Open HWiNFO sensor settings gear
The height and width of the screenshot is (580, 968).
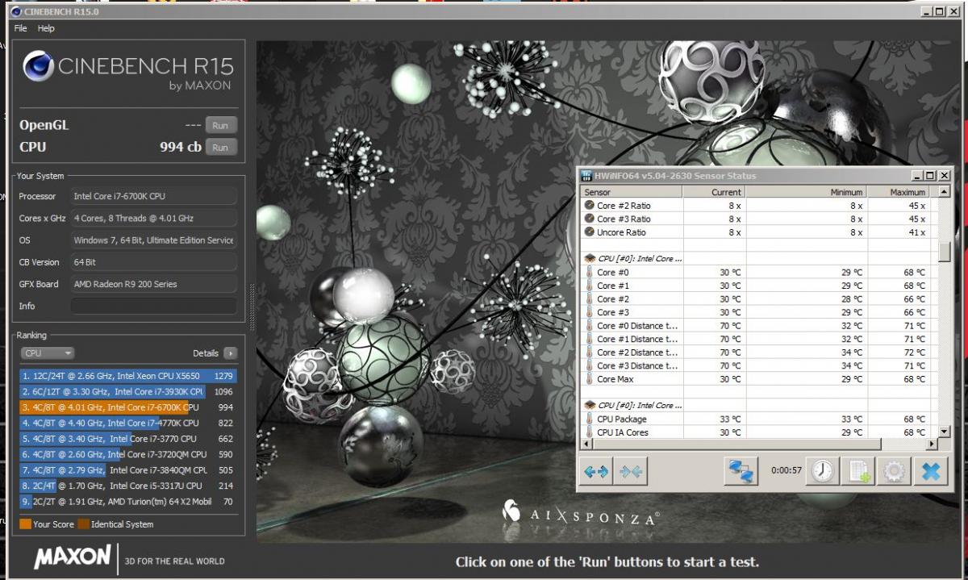[x=894, y=471]
